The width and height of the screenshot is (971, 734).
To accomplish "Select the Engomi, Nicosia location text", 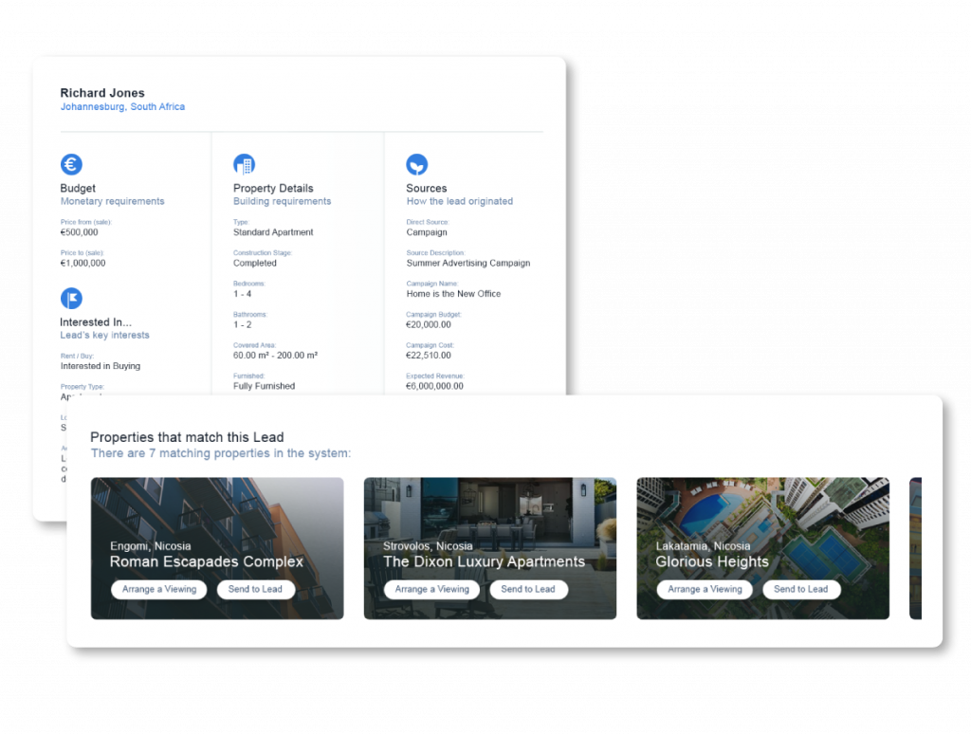I will [x=151, y=546].
